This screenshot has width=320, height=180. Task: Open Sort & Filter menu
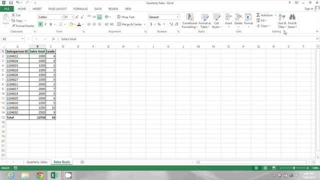(x=282, y=21)
